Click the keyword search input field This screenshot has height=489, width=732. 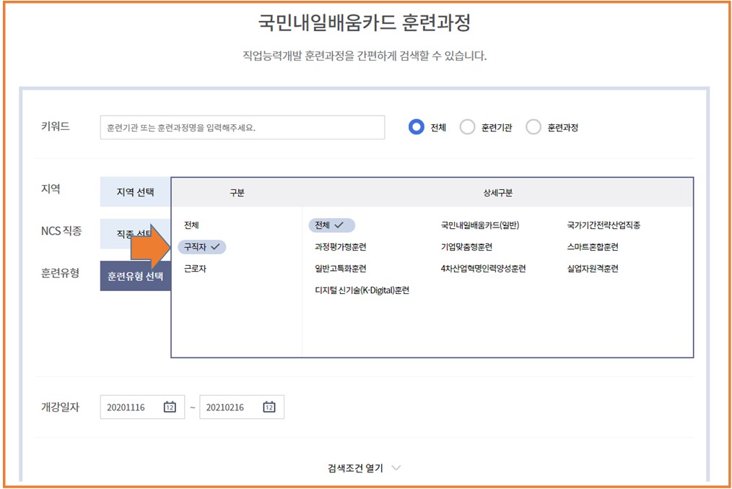pyautogui.click(x=243, y=128)
